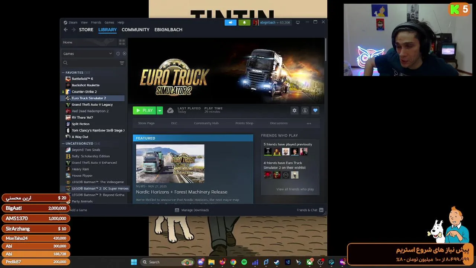
Task: Open collections grid view icon
Action: click(x=122, y=42)
